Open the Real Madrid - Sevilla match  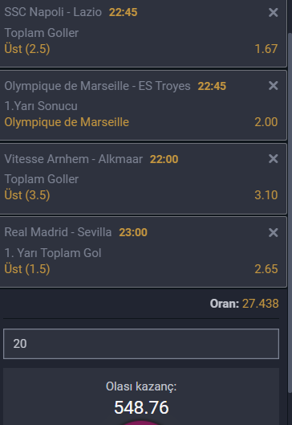click(58, 232)
